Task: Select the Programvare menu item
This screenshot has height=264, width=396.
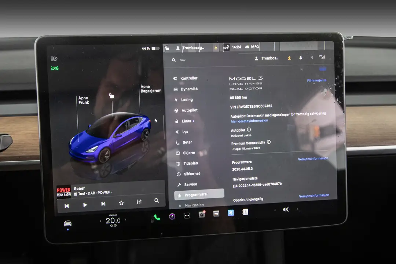Action: [199, 195]
